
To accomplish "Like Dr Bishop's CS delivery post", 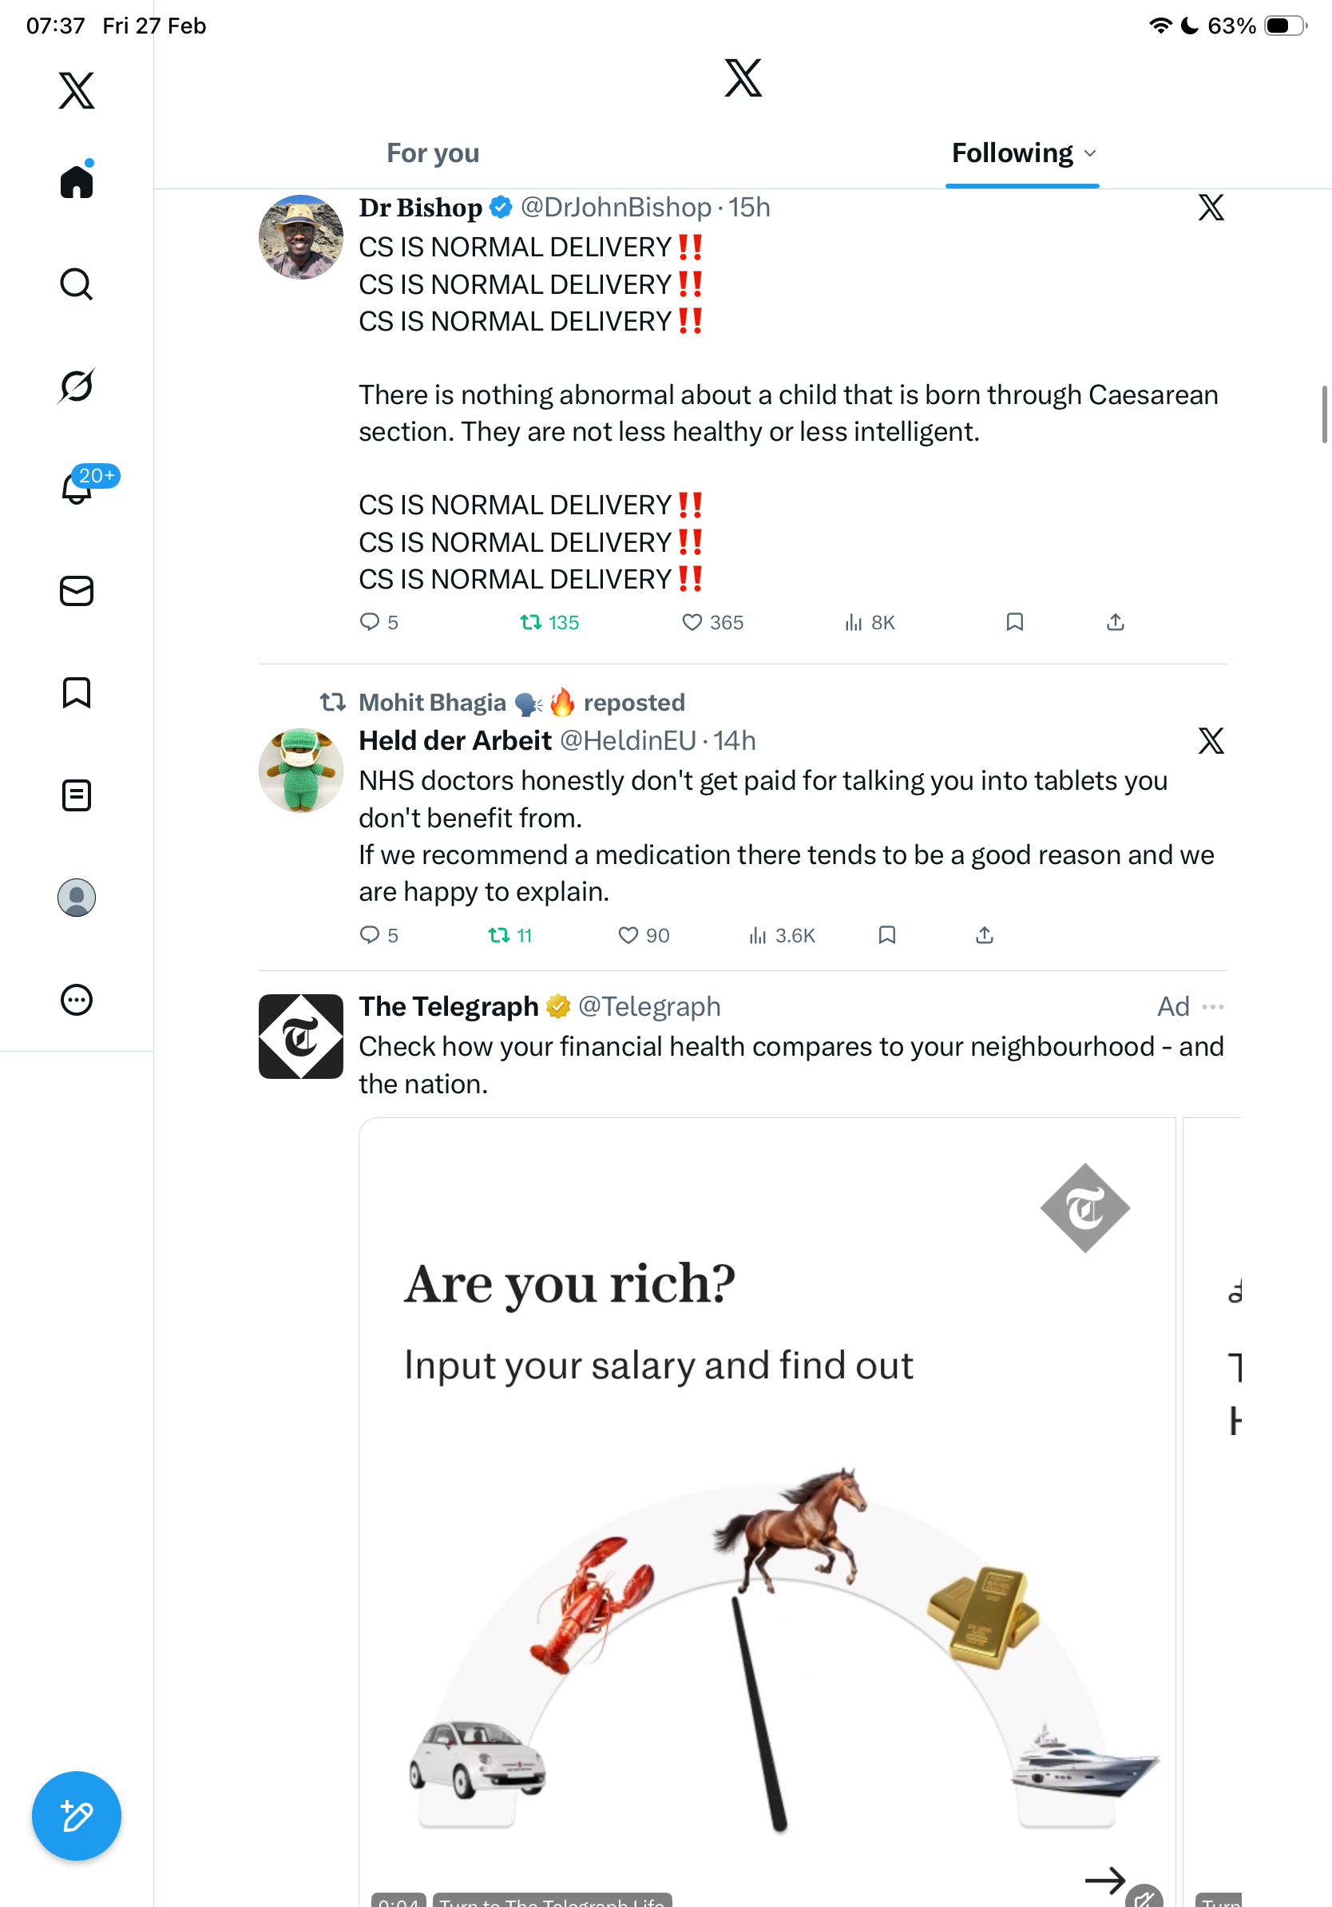I will click(x=692, y=622).
